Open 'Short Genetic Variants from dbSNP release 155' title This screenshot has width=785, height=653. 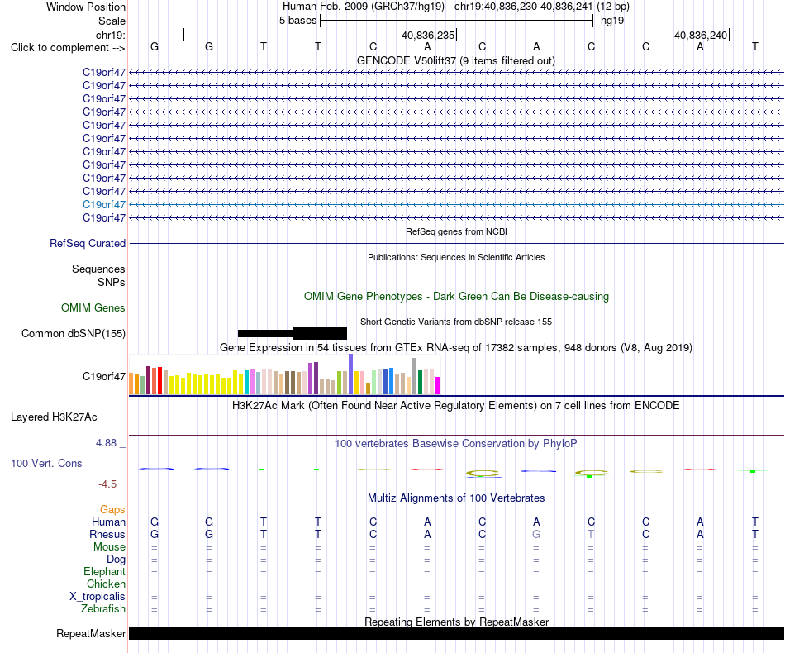pos(456,322)
